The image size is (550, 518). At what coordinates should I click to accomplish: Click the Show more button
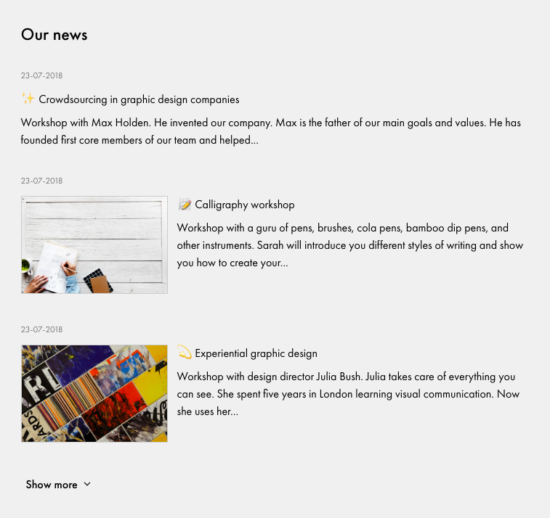coord(52,485)
